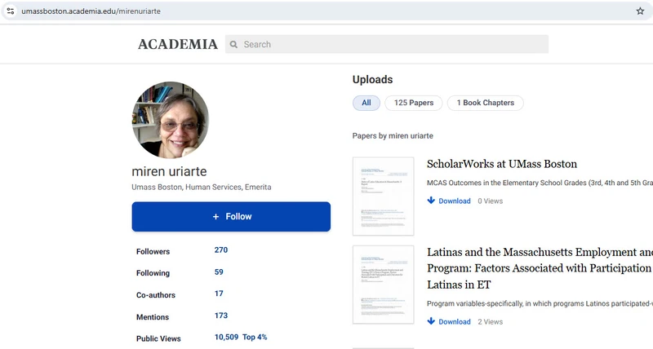Click the Mentions label
653x349 pixels.
click(153, 317)
